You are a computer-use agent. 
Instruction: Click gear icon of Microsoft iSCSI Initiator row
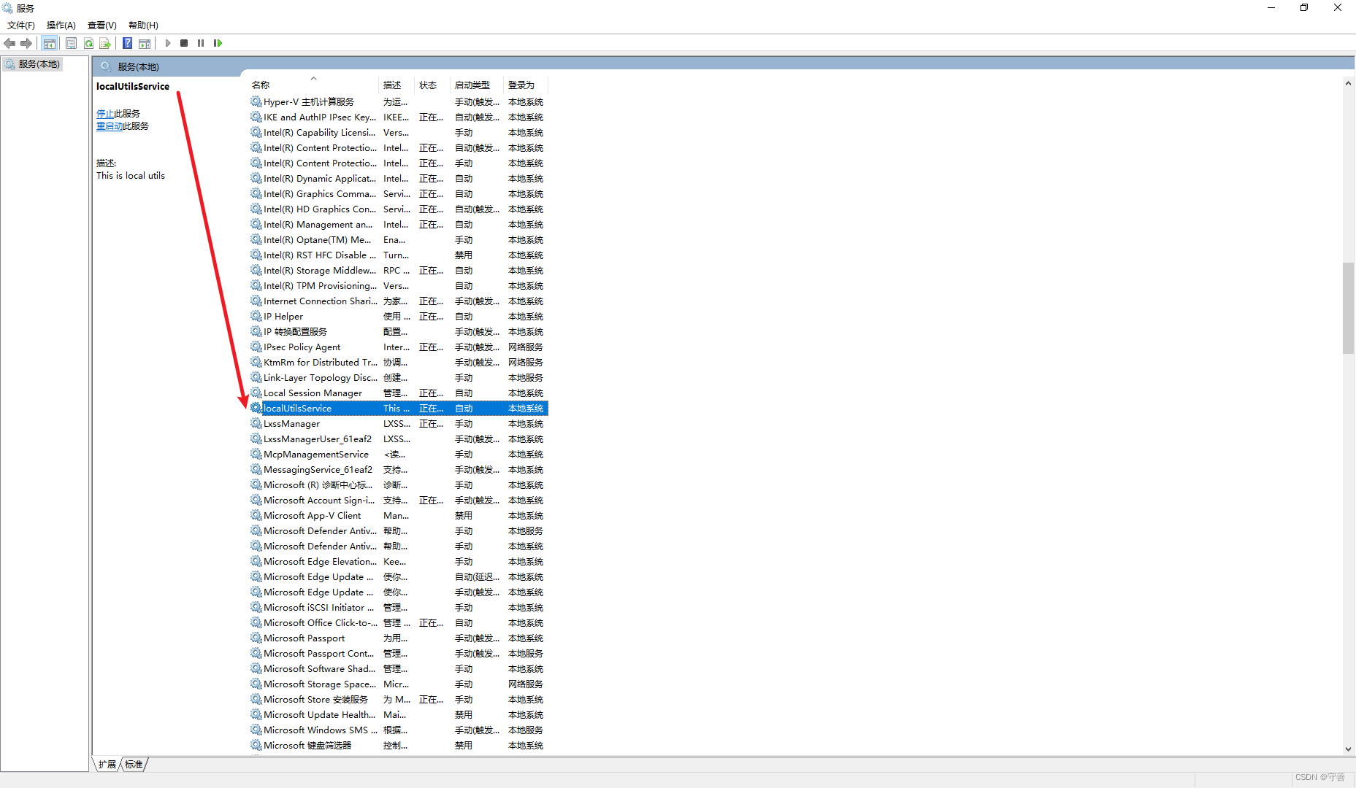point(256,607)
